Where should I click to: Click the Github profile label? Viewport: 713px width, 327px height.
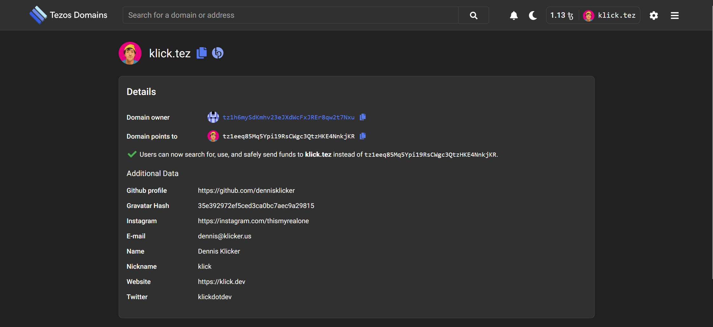coord(147,191)
